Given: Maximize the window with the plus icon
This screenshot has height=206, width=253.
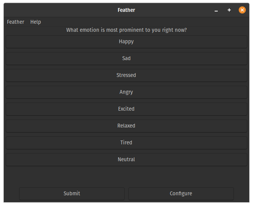Looking at the screenshot, I should [x=229, y=10].
